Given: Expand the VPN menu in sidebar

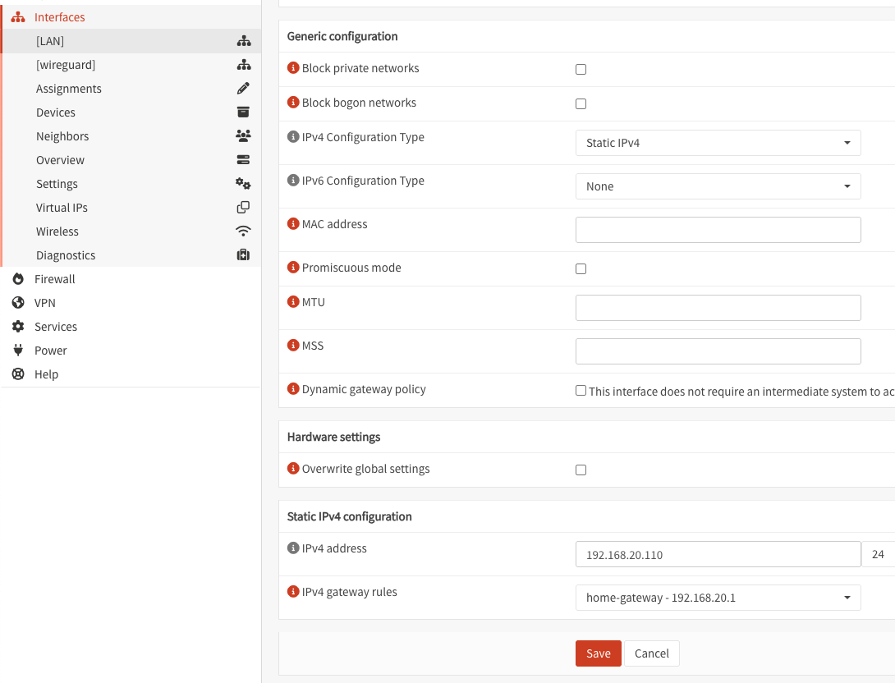Looking at the screenshot, I should [x=45, y=303].
